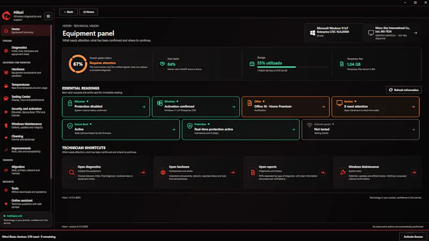Image resolution: width=429 pixels, height=241 pixels.
Task: Open Testing Center
Action: coord(25,98)
